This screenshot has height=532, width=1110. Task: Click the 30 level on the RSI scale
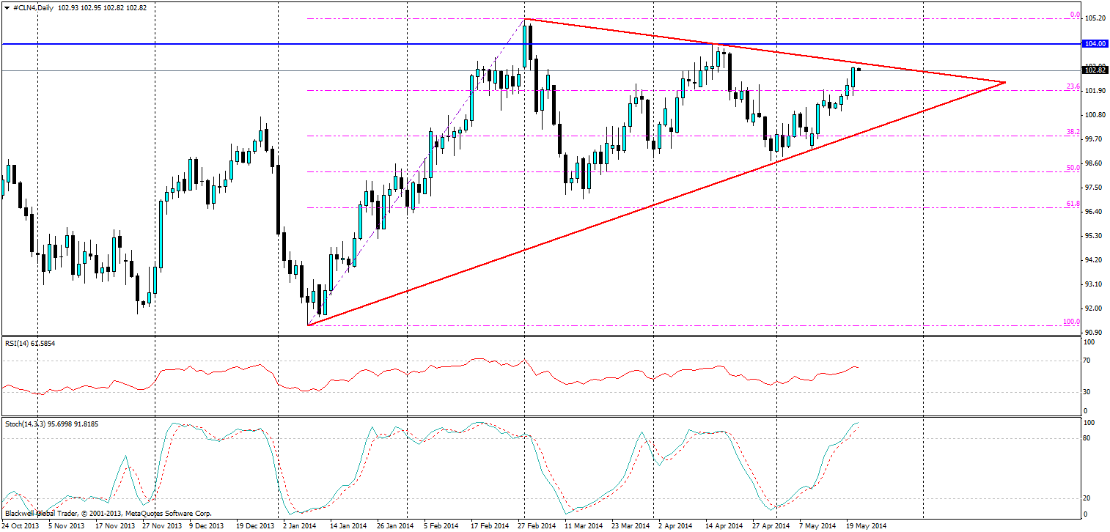[x=1089, y=392]
